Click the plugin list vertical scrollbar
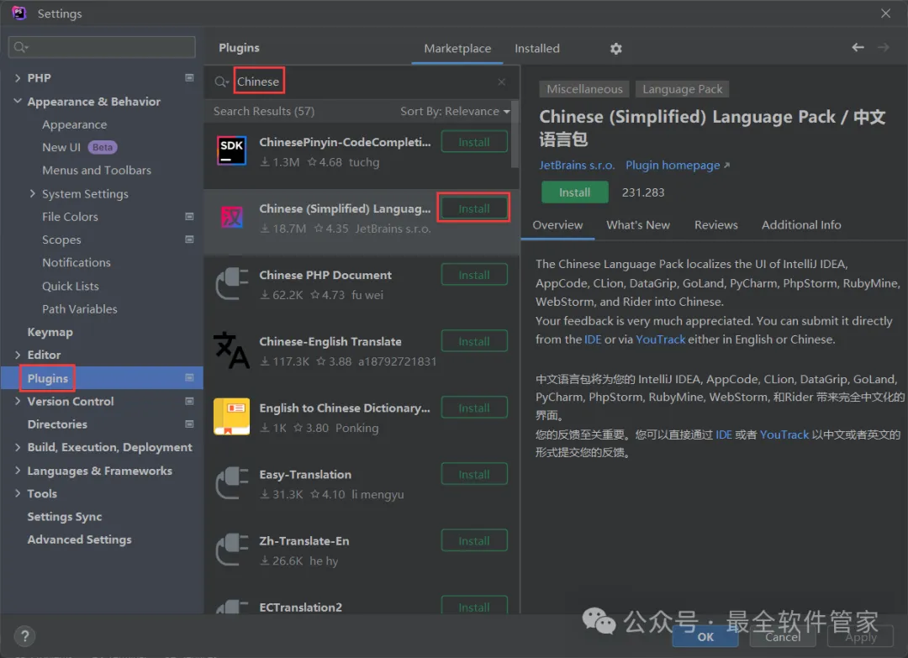This screenshot has height=658, width=908. [515, 134]
